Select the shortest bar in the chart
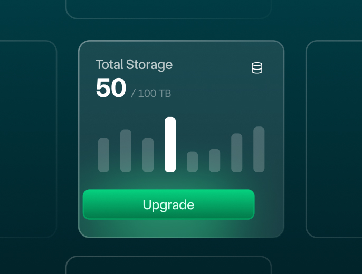The image size is (362, 274). 192,162
